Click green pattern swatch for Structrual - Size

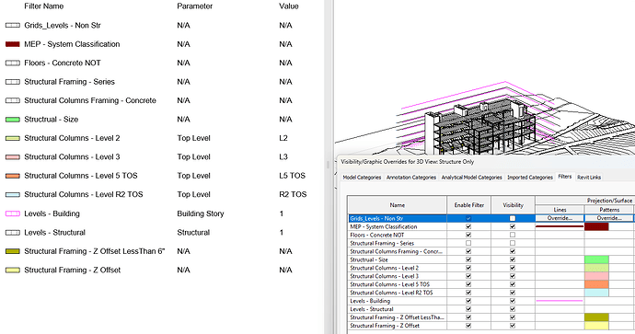pyautogui.click(x=596, y=259)
